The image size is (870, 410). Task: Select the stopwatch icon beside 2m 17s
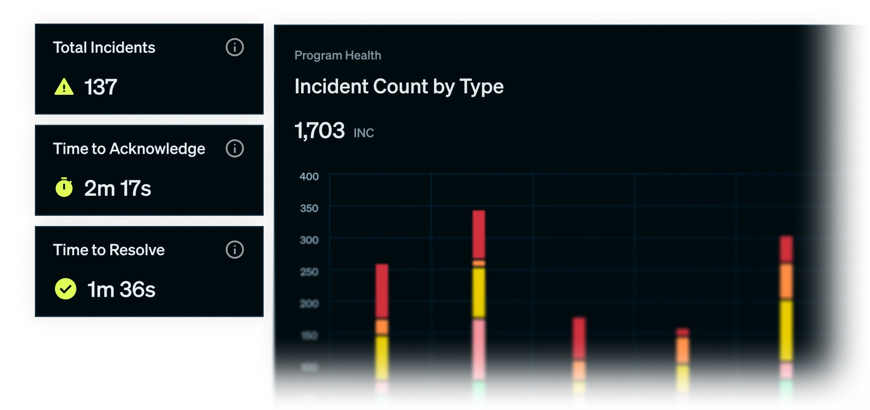click(x=64, y=188)
